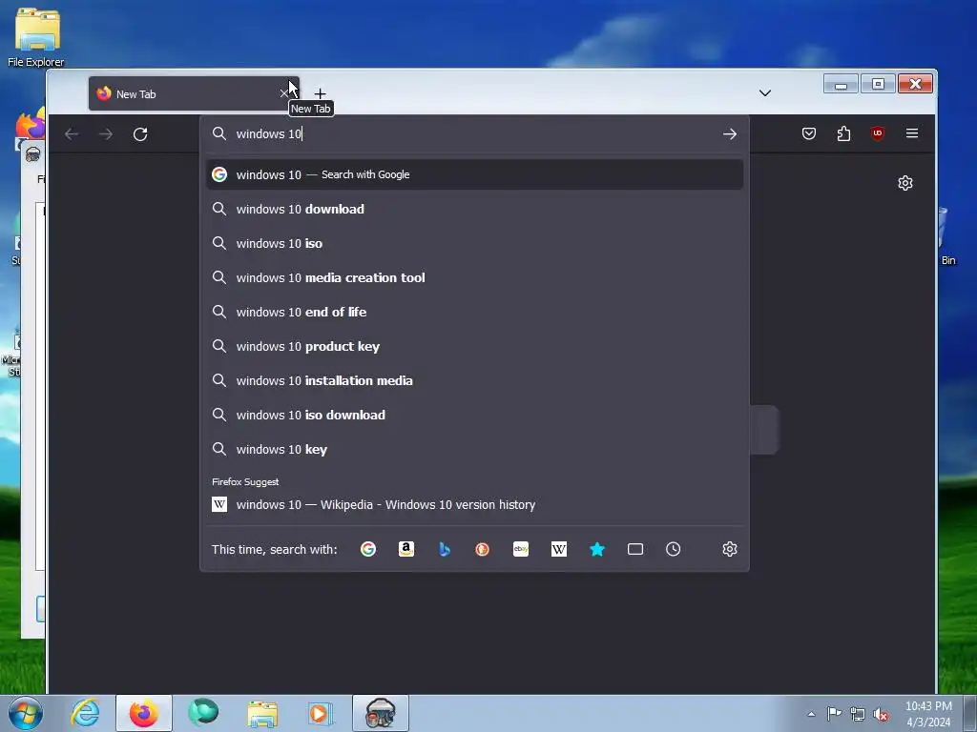Open the File Explorer desktop icon
This screenshot has width=977, height=732.
click(x=36, y=37)
